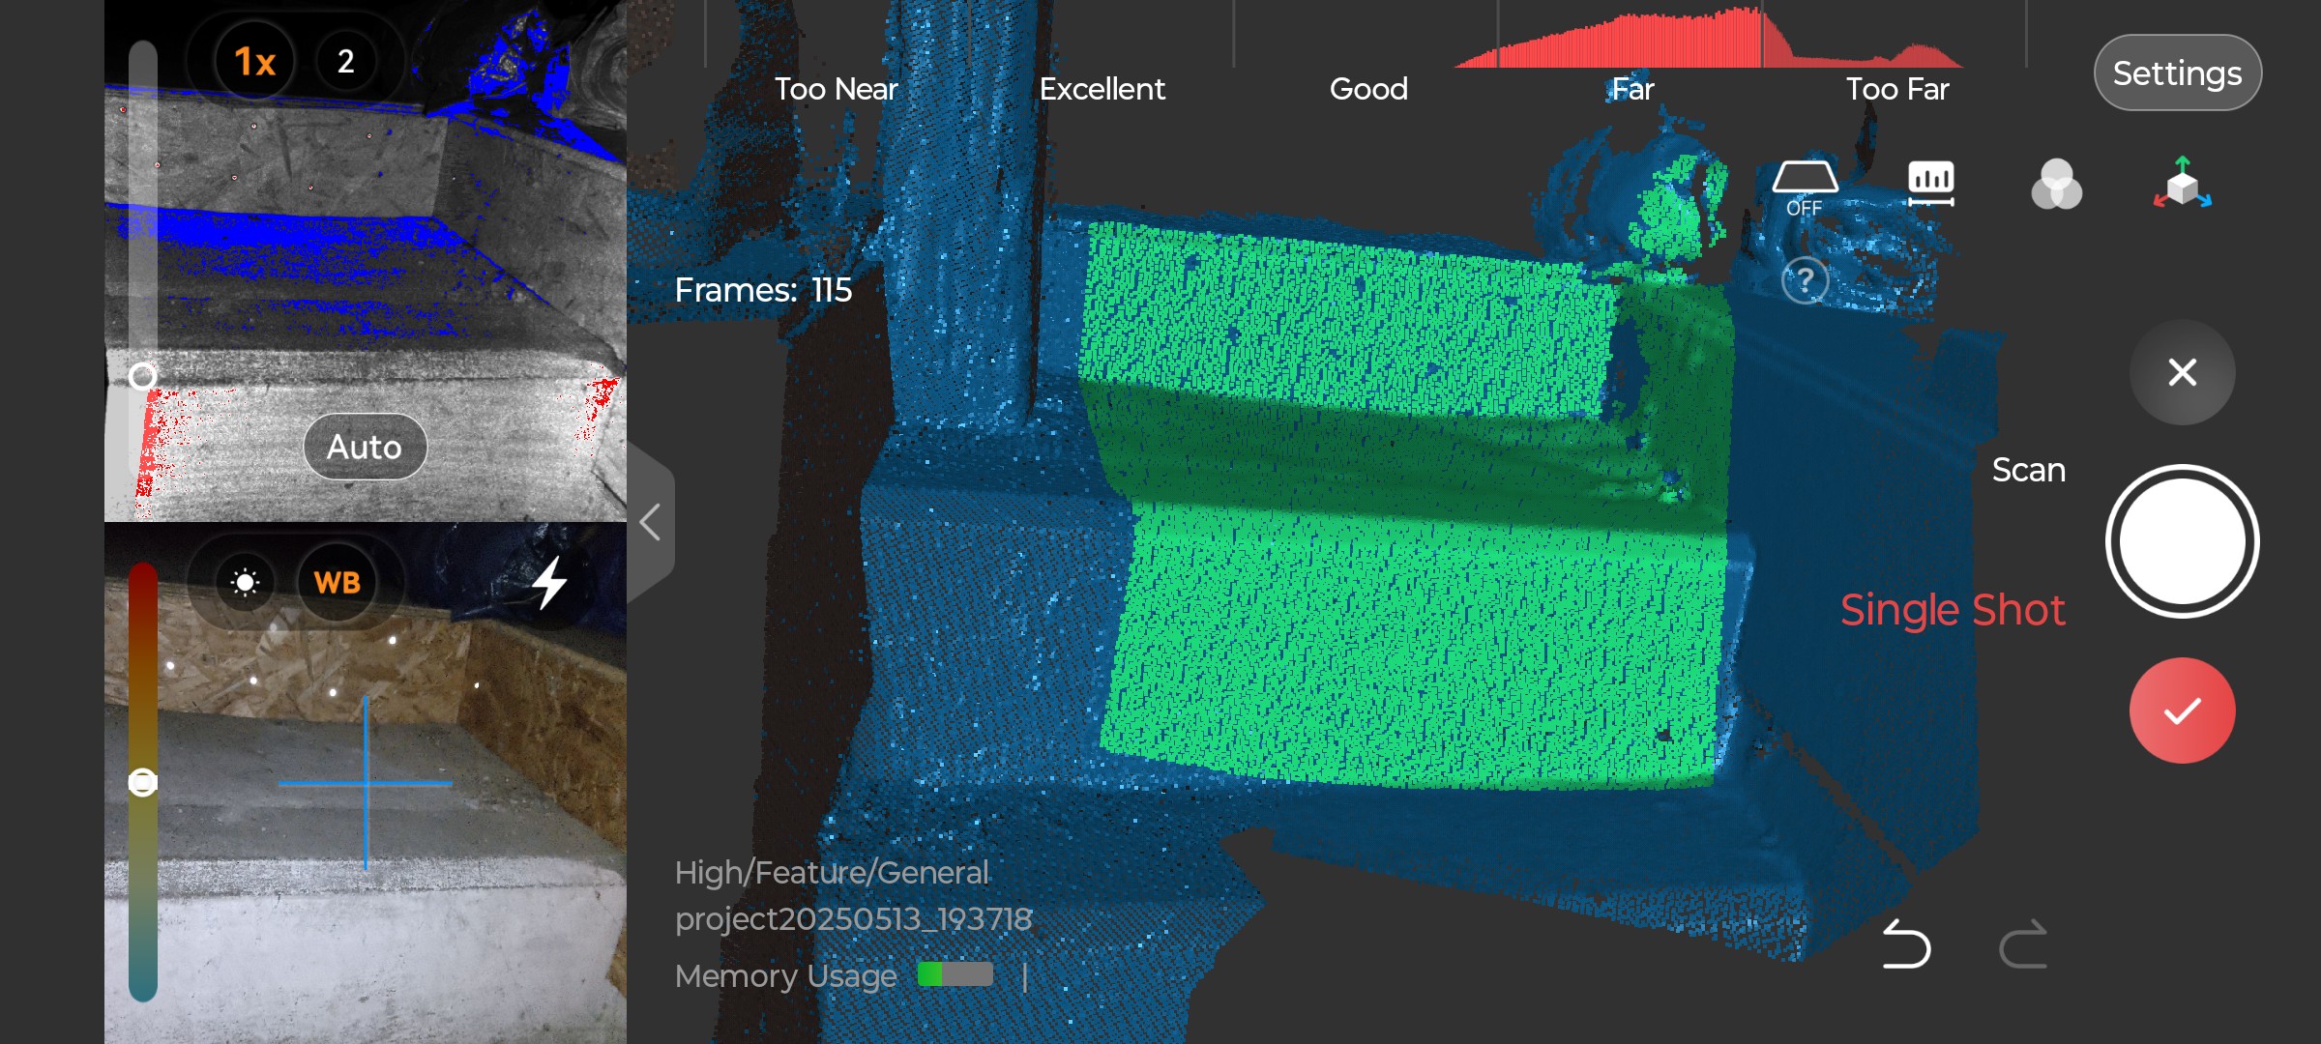
Task: Click the depth exposure slider handle
Action: pos(143,376)
